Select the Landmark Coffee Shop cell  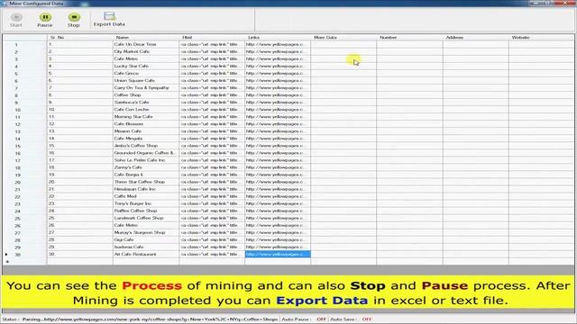tap(146, 218)
